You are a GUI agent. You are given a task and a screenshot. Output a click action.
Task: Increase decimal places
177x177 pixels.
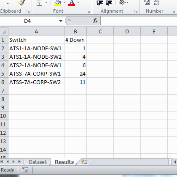click(147, 3)
